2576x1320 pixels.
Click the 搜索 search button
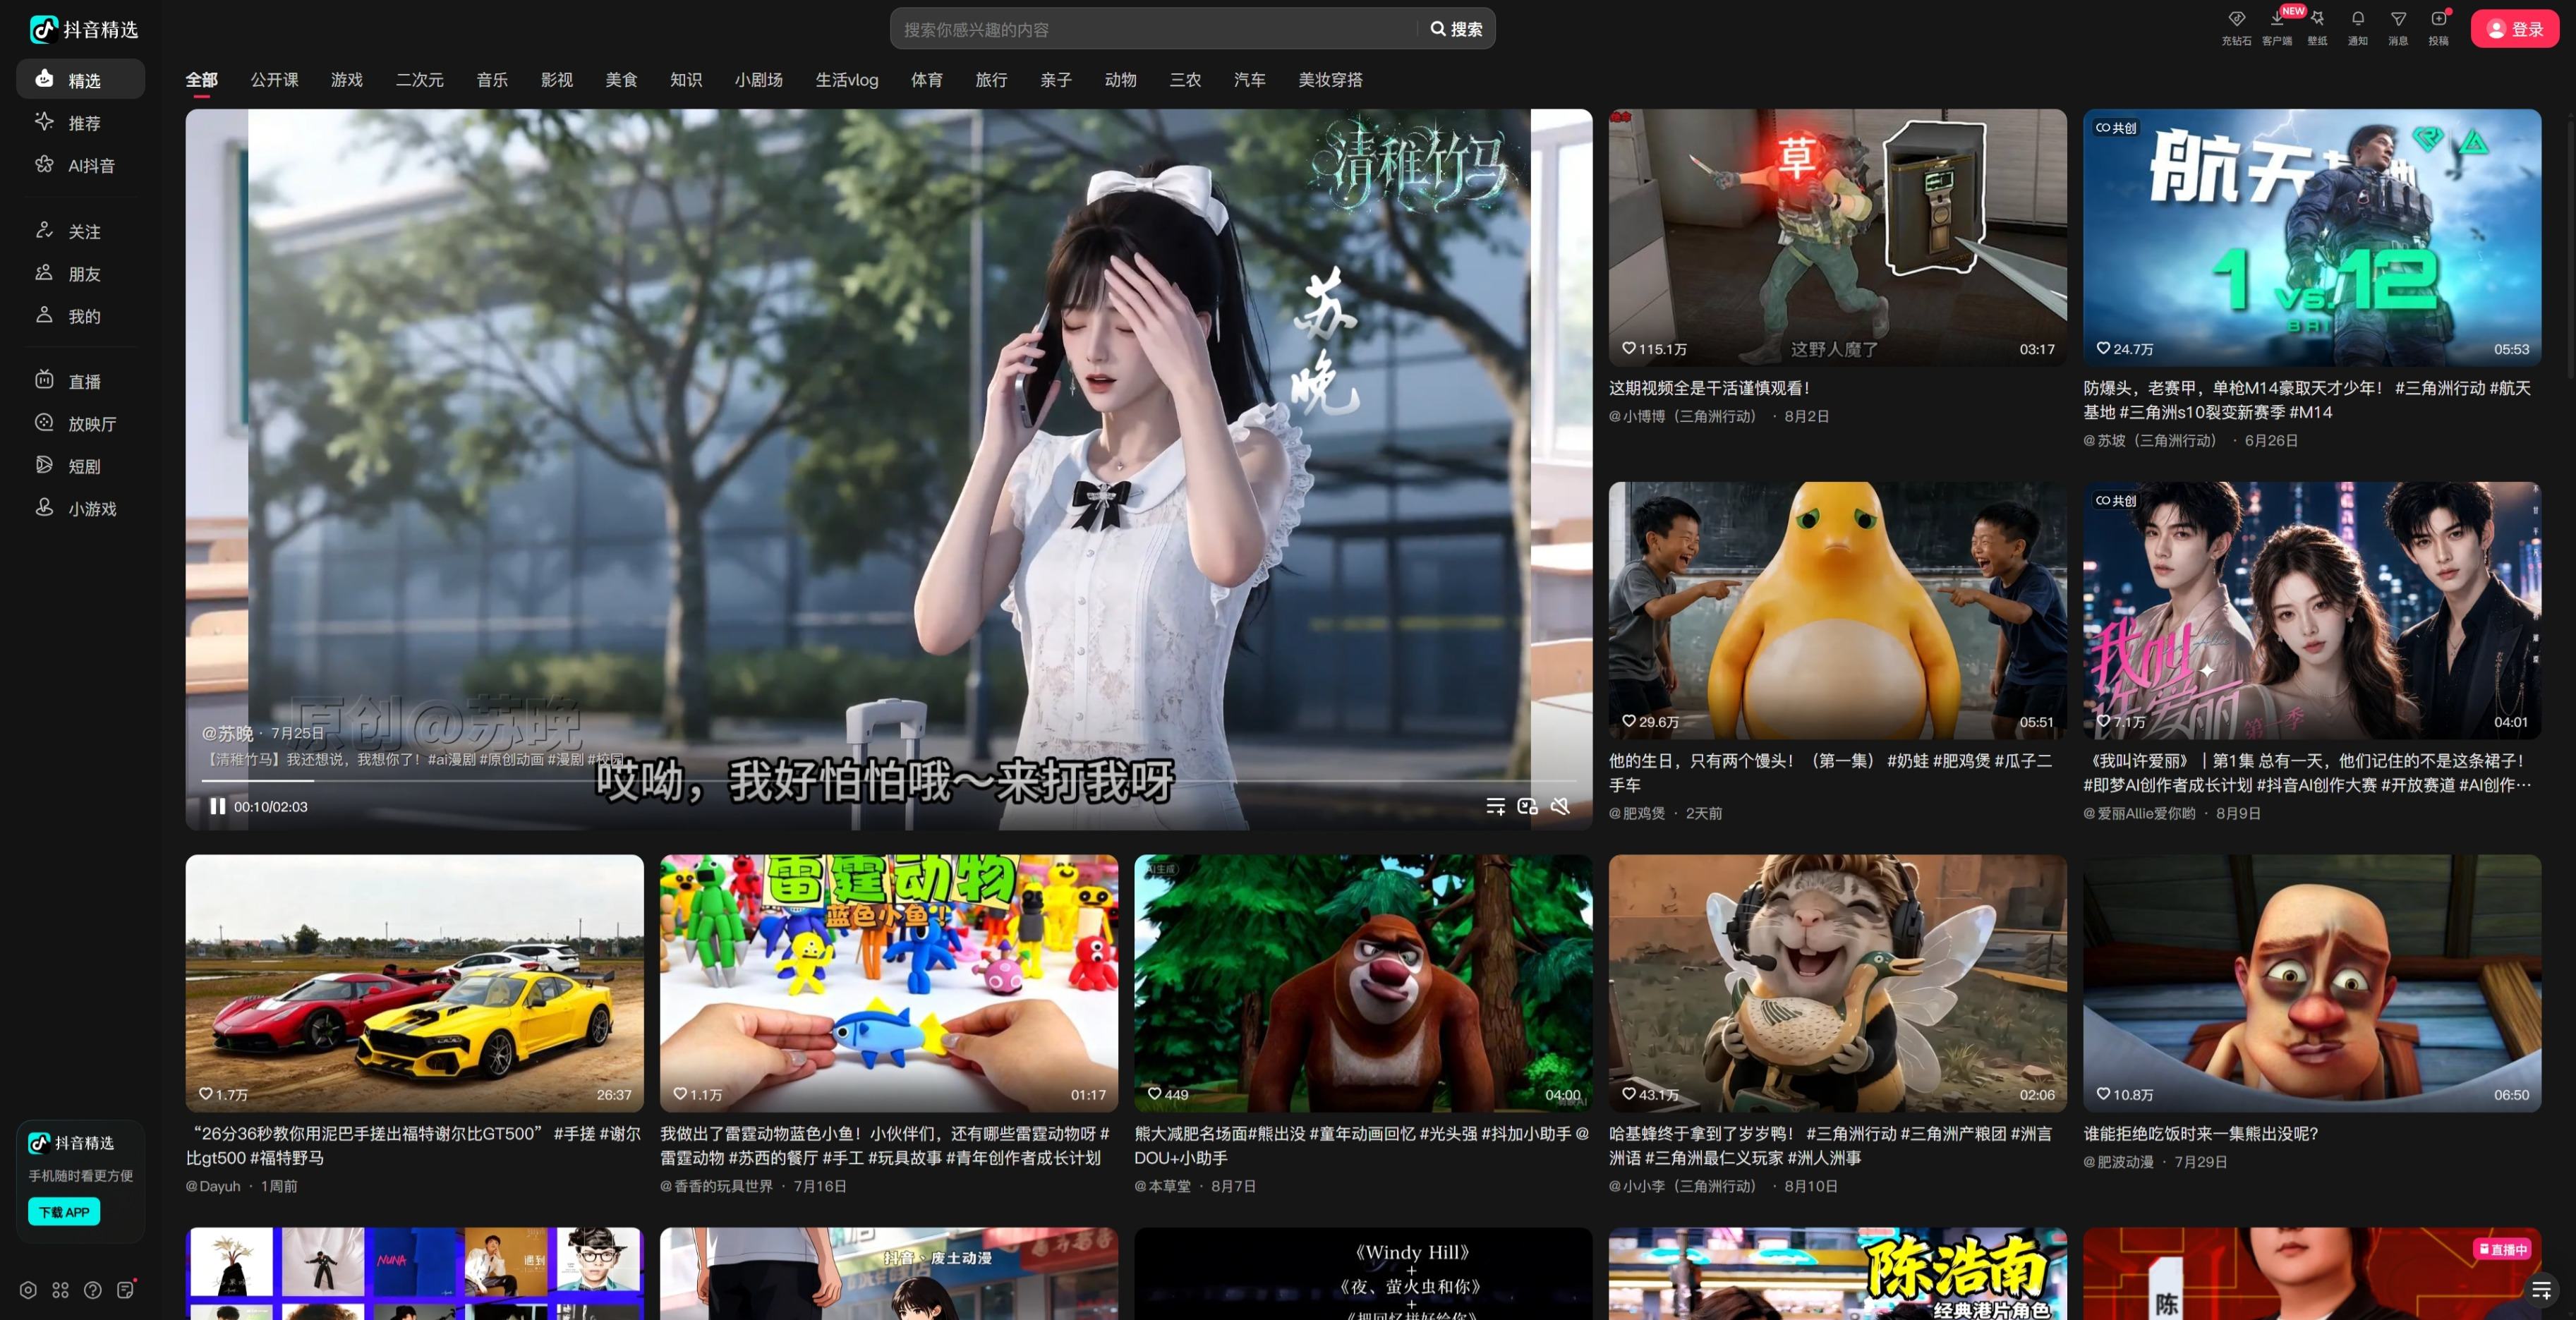(1457, 29)
